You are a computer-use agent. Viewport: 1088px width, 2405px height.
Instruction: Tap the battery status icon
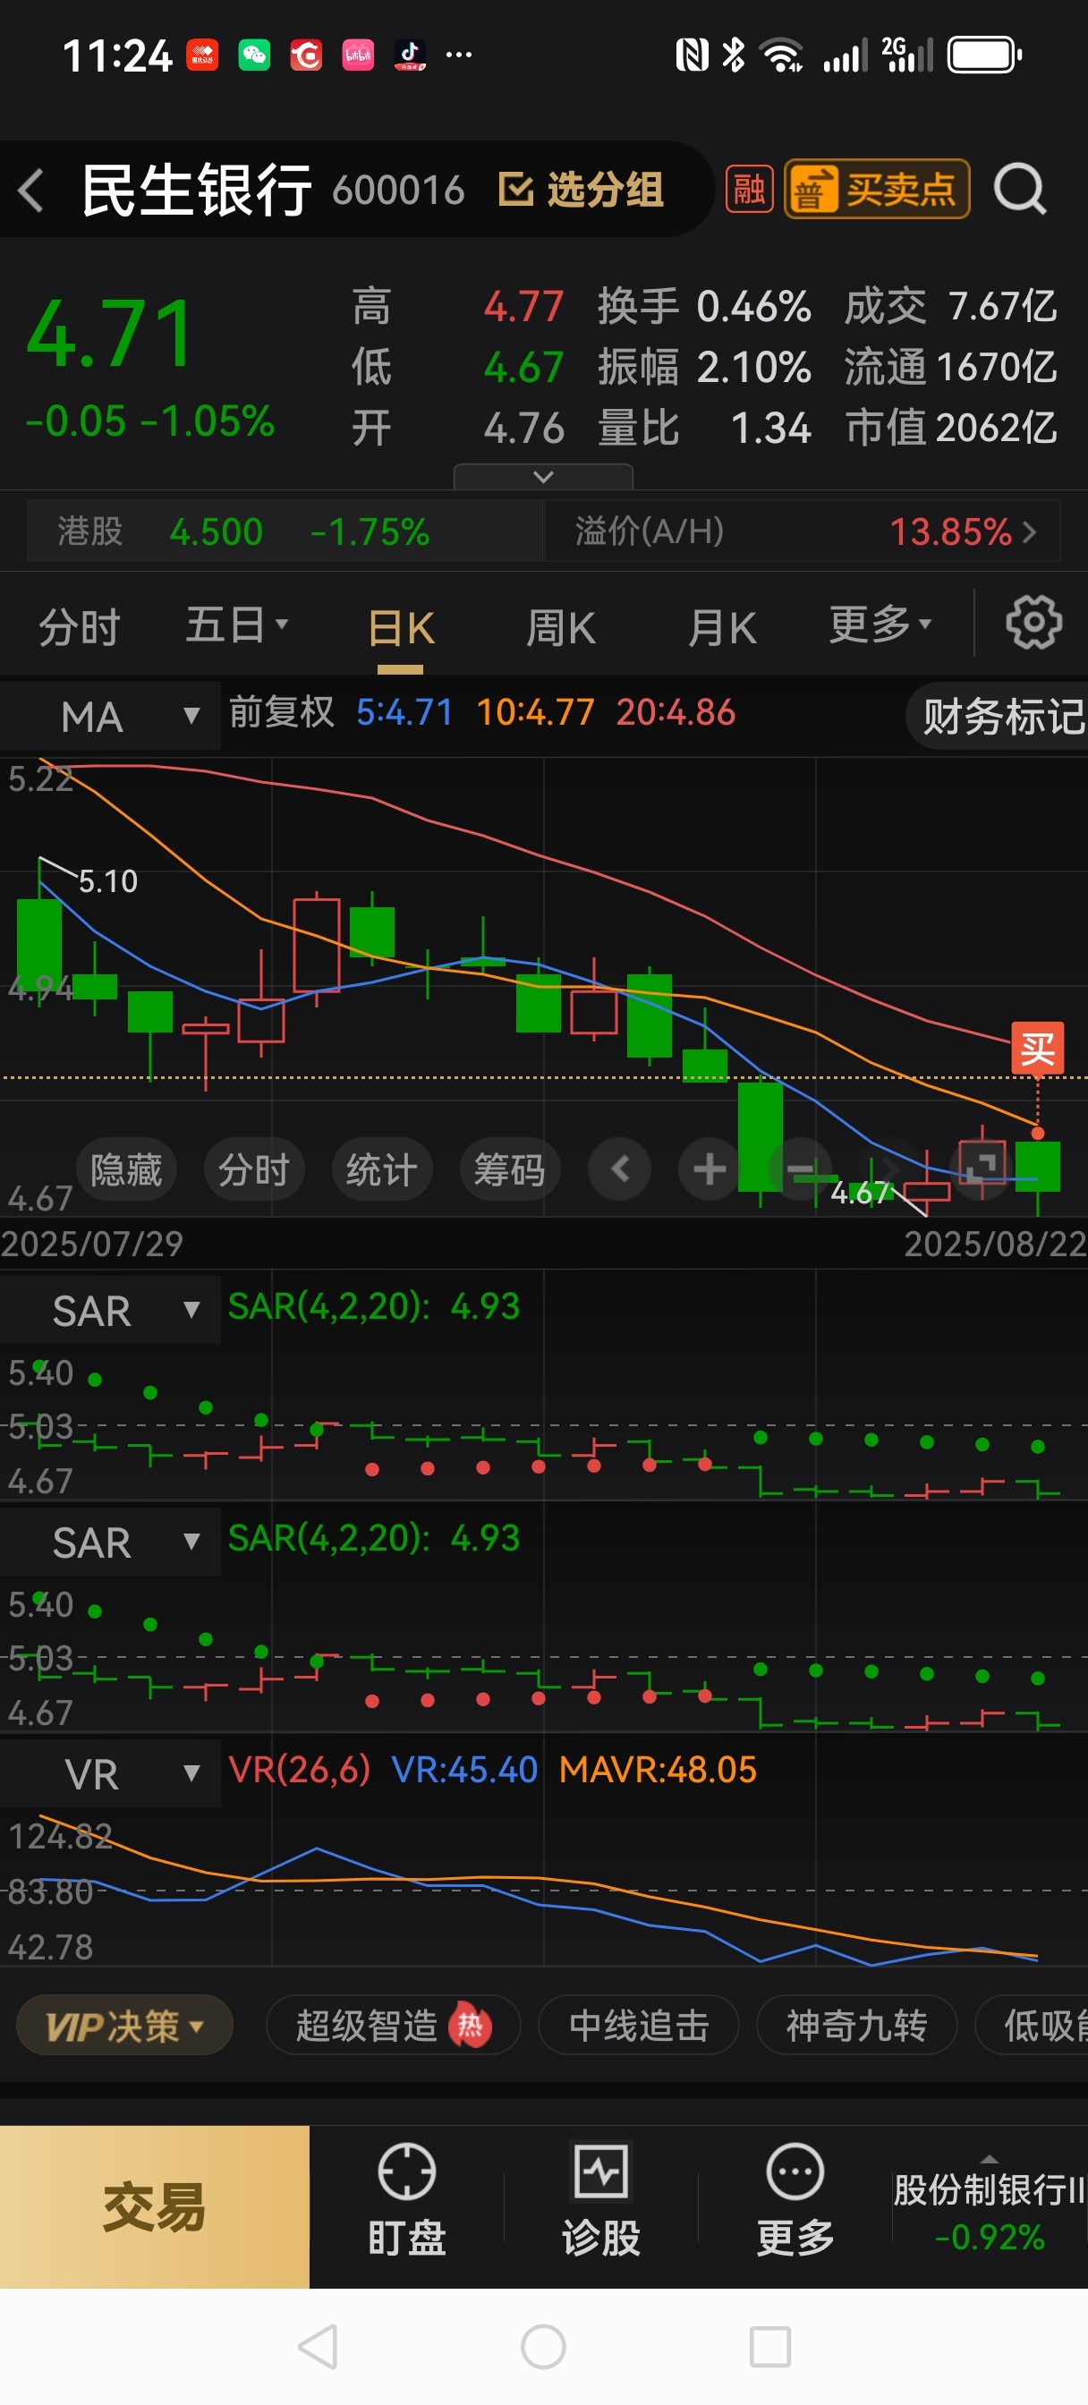click(985, 55)
